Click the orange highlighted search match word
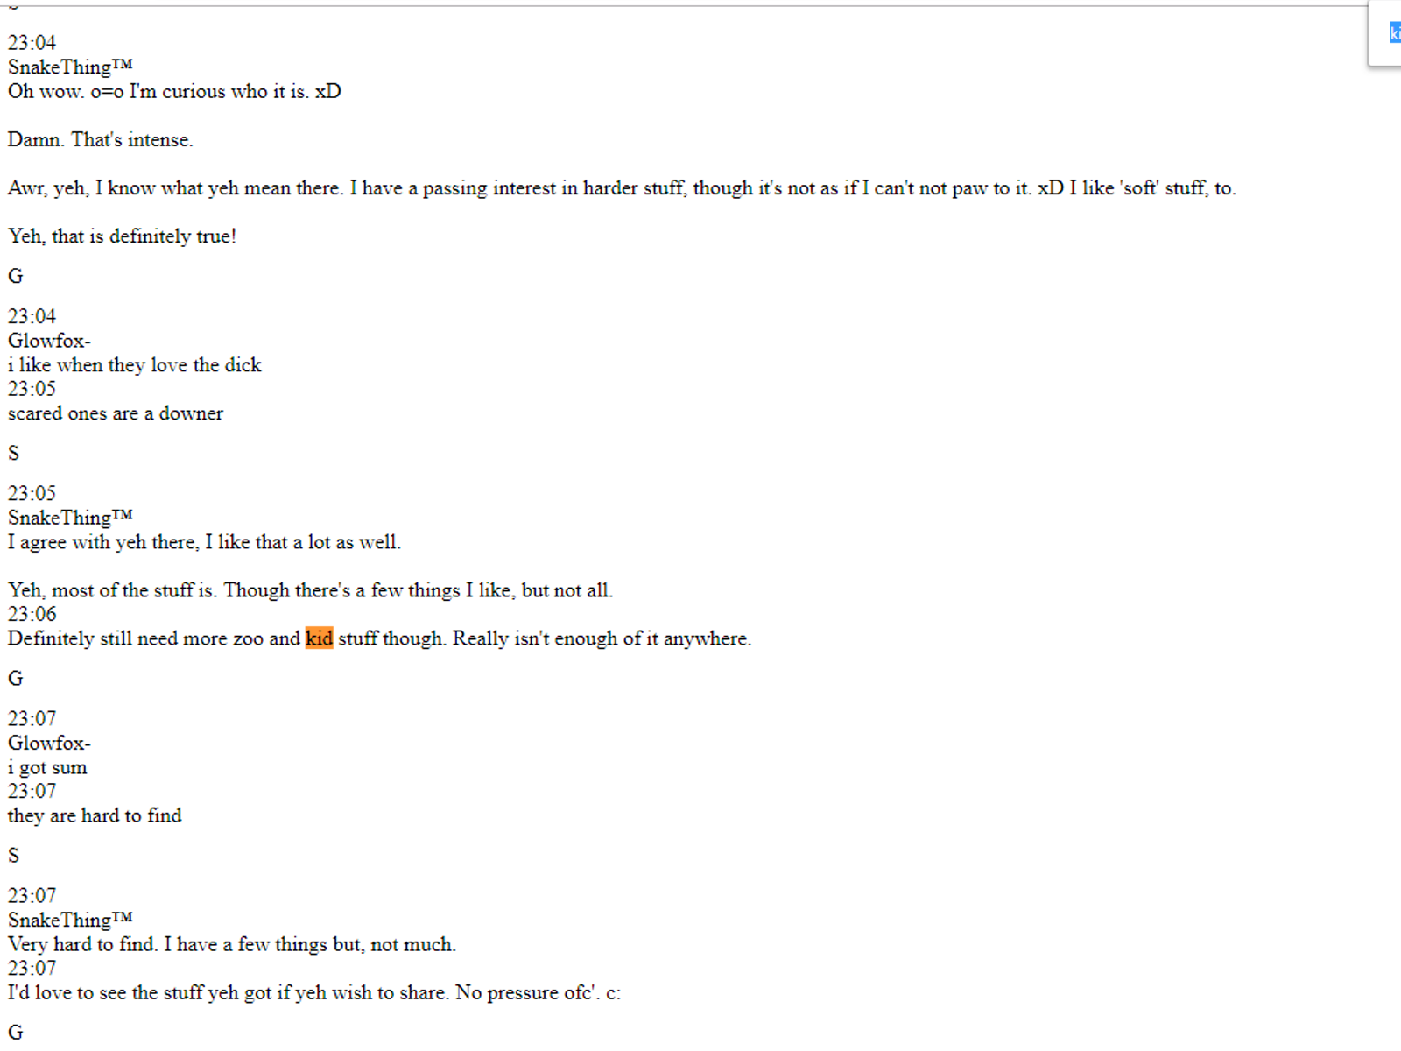1401x1051 pixels. (x=319, y=638)
